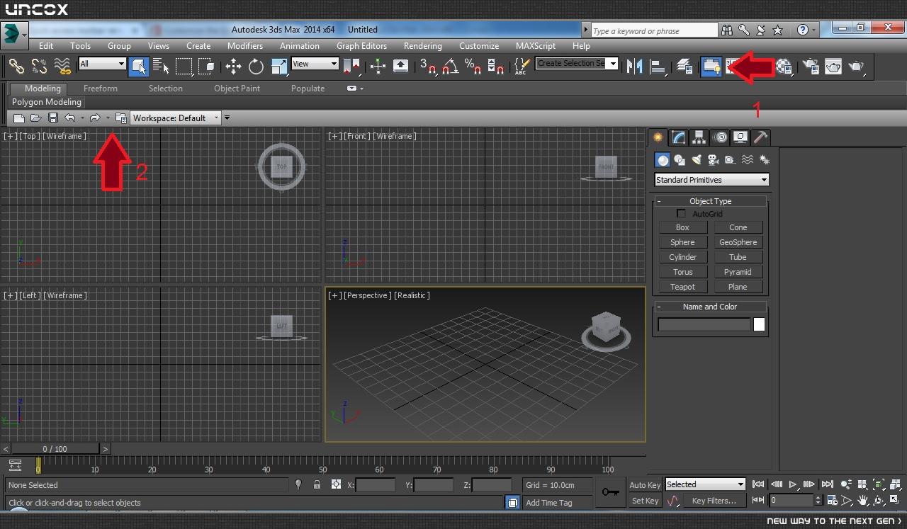The width and height of the screenshot is (907, 529).
Task: Open the Render Setup teapot icon
Action: pos(810,66)
